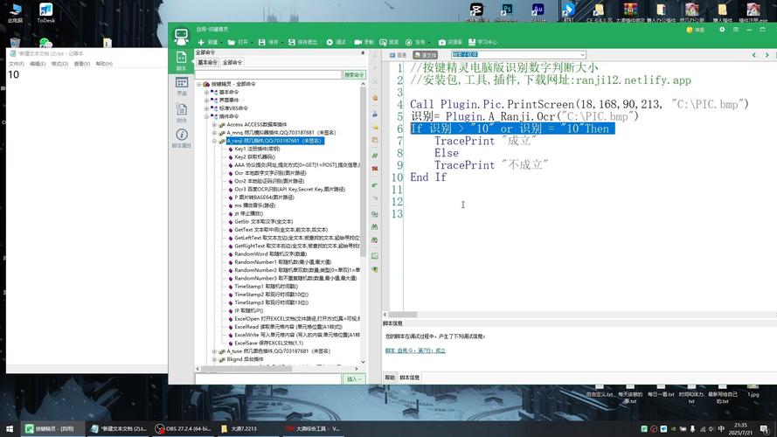777x437 pixels.
Task: Open the Windows Start menu
Action: tap(10, 428)
